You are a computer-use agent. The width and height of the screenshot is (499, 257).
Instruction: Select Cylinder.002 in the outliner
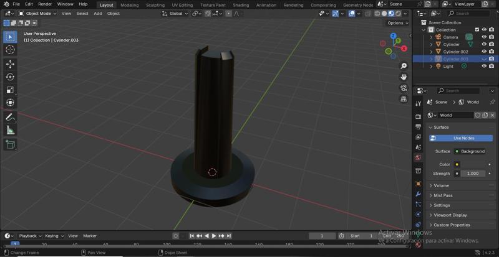coord(455,52)
